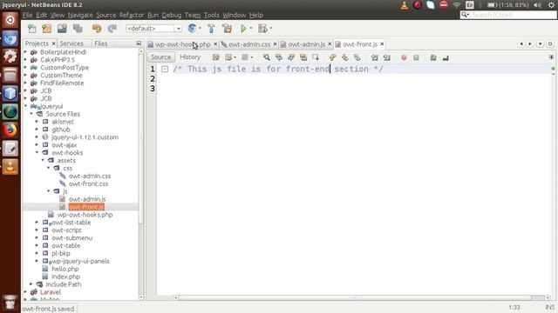Click the Open Project icon
558x313 pixels.
[x=62, y=29]
